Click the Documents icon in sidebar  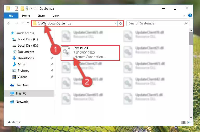click(x=14, y=52)
